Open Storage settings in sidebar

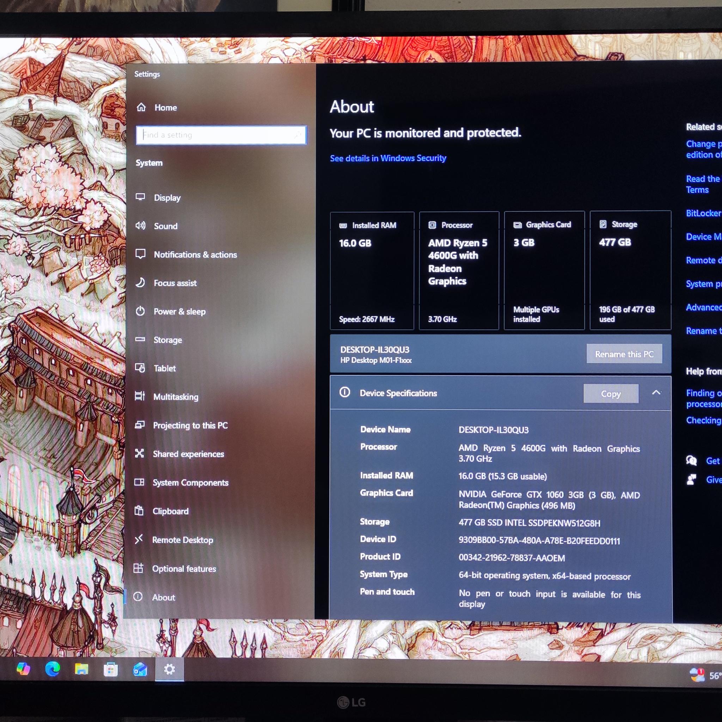(x=158, y=340)
